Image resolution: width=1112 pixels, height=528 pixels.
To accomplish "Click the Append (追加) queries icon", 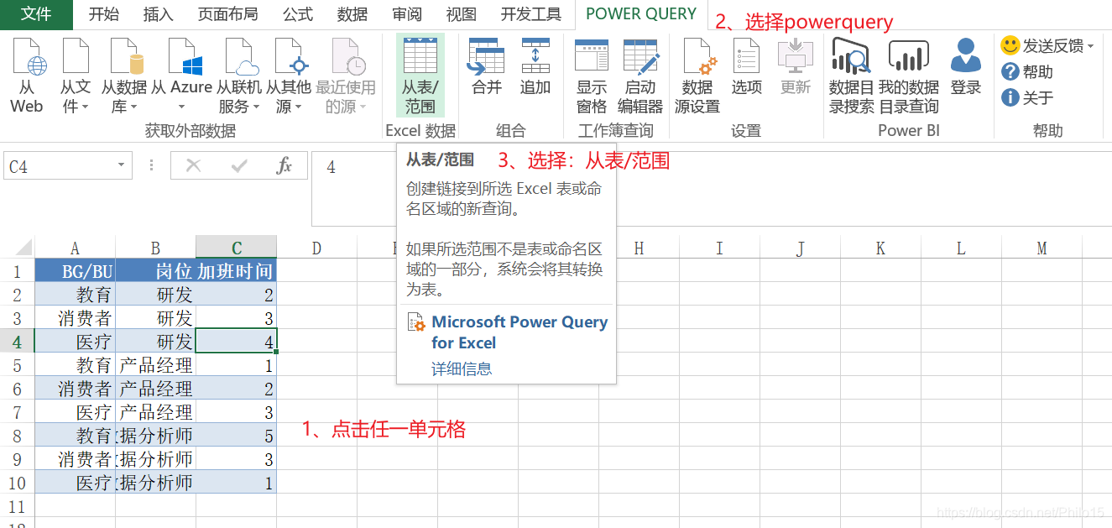I will point(535,67).
